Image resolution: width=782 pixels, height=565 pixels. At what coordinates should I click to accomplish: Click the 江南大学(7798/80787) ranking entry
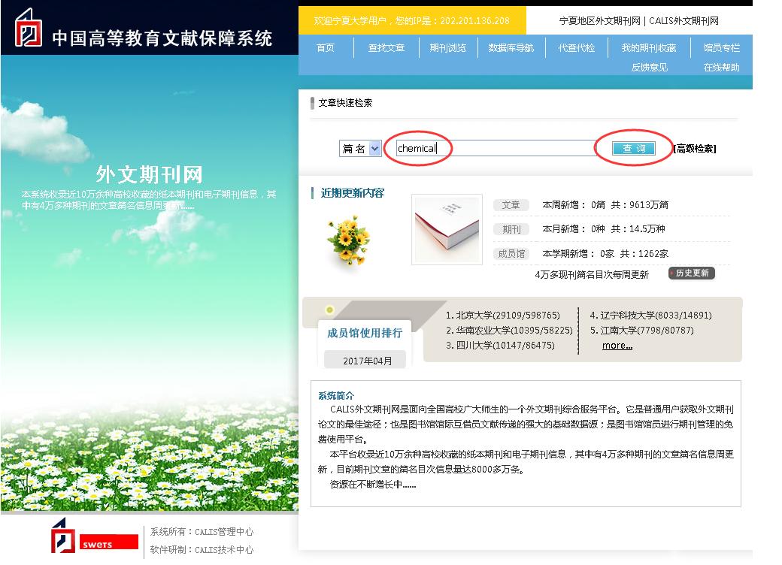click(642, 331)
